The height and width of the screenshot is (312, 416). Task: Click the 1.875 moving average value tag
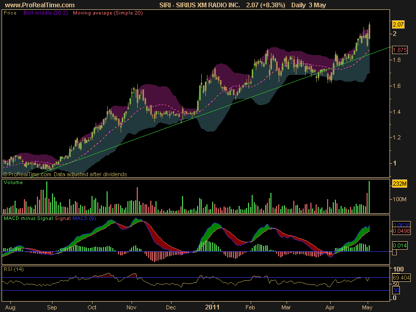tap(399, 50)
